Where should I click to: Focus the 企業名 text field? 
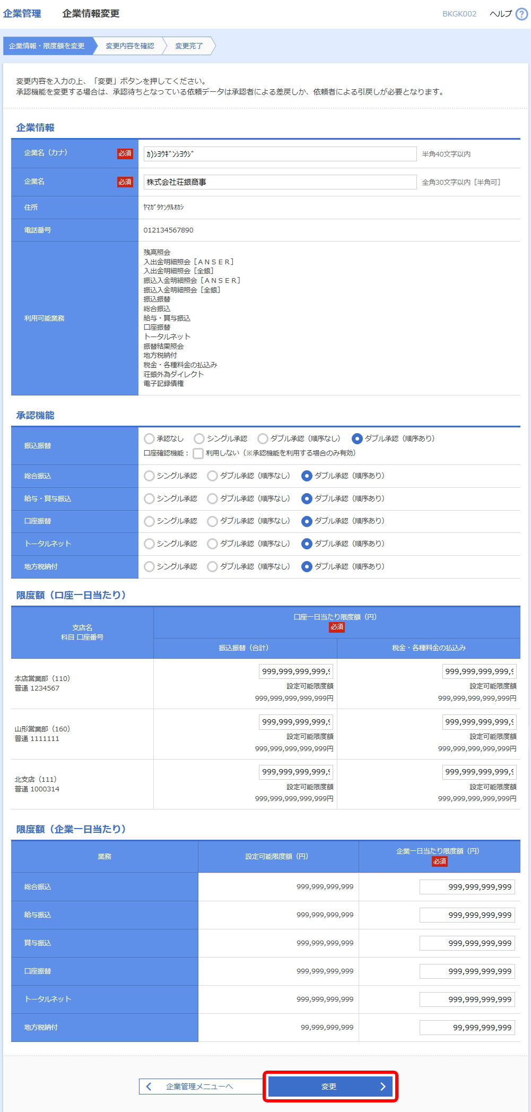[x=280, y=182]
